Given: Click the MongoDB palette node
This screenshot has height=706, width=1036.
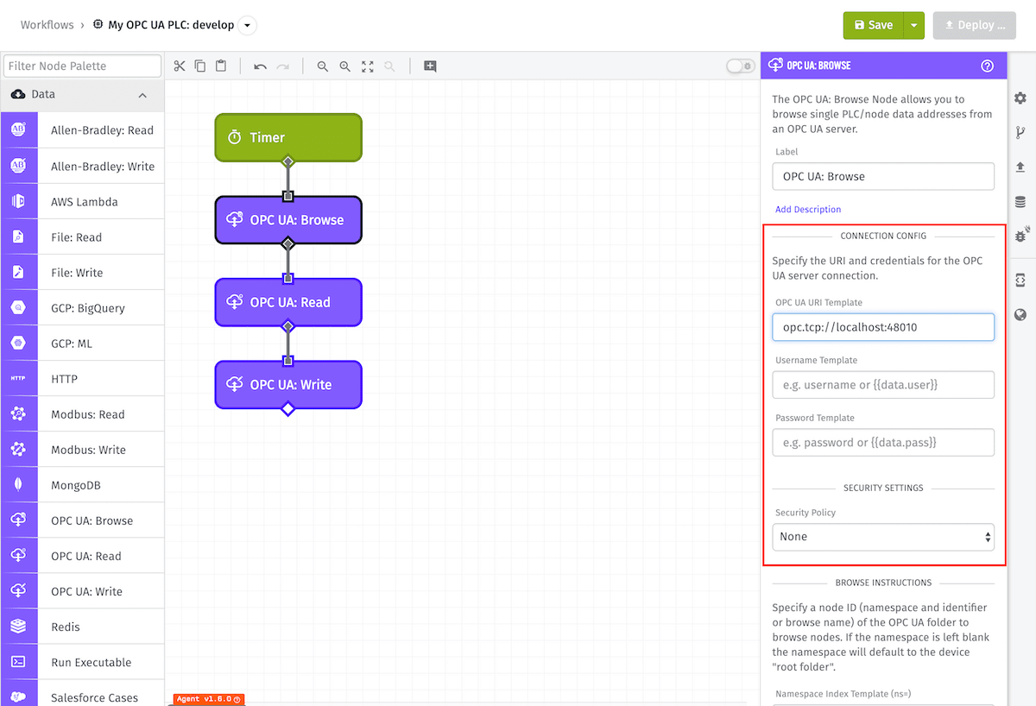Looking at the screenshot, I should (82, 485).
